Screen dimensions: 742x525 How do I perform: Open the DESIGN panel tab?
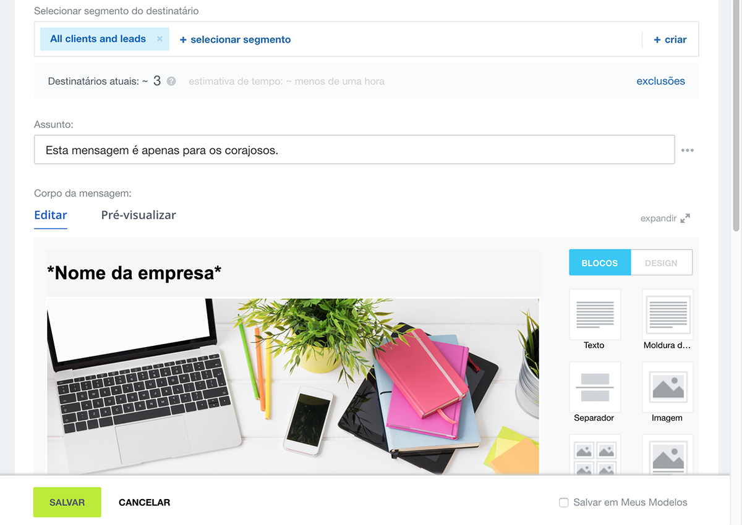pos(661,262)
